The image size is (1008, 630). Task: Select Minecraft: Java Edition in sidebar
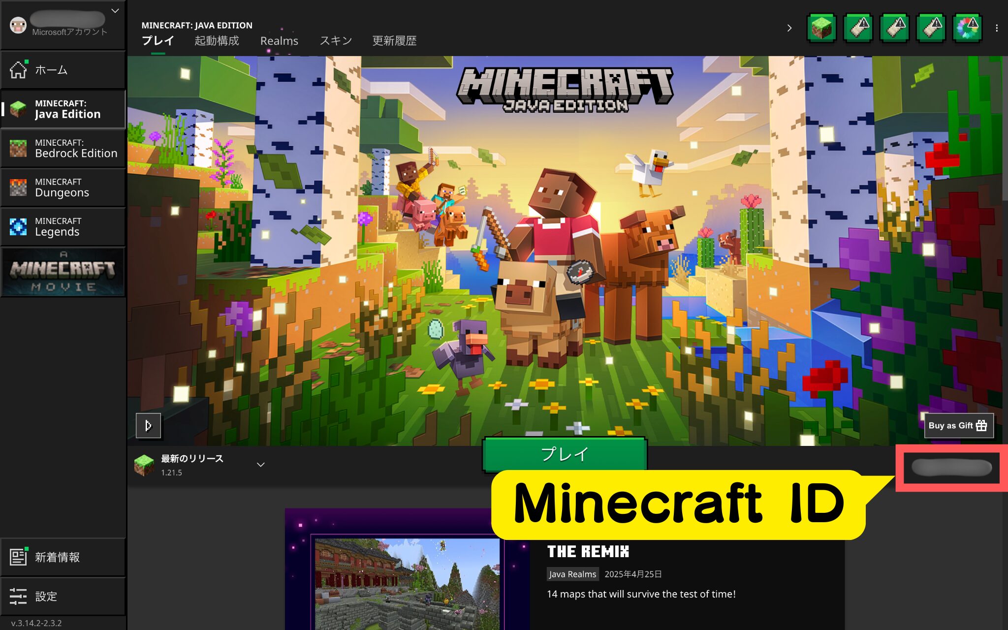[x=63, y=109]
